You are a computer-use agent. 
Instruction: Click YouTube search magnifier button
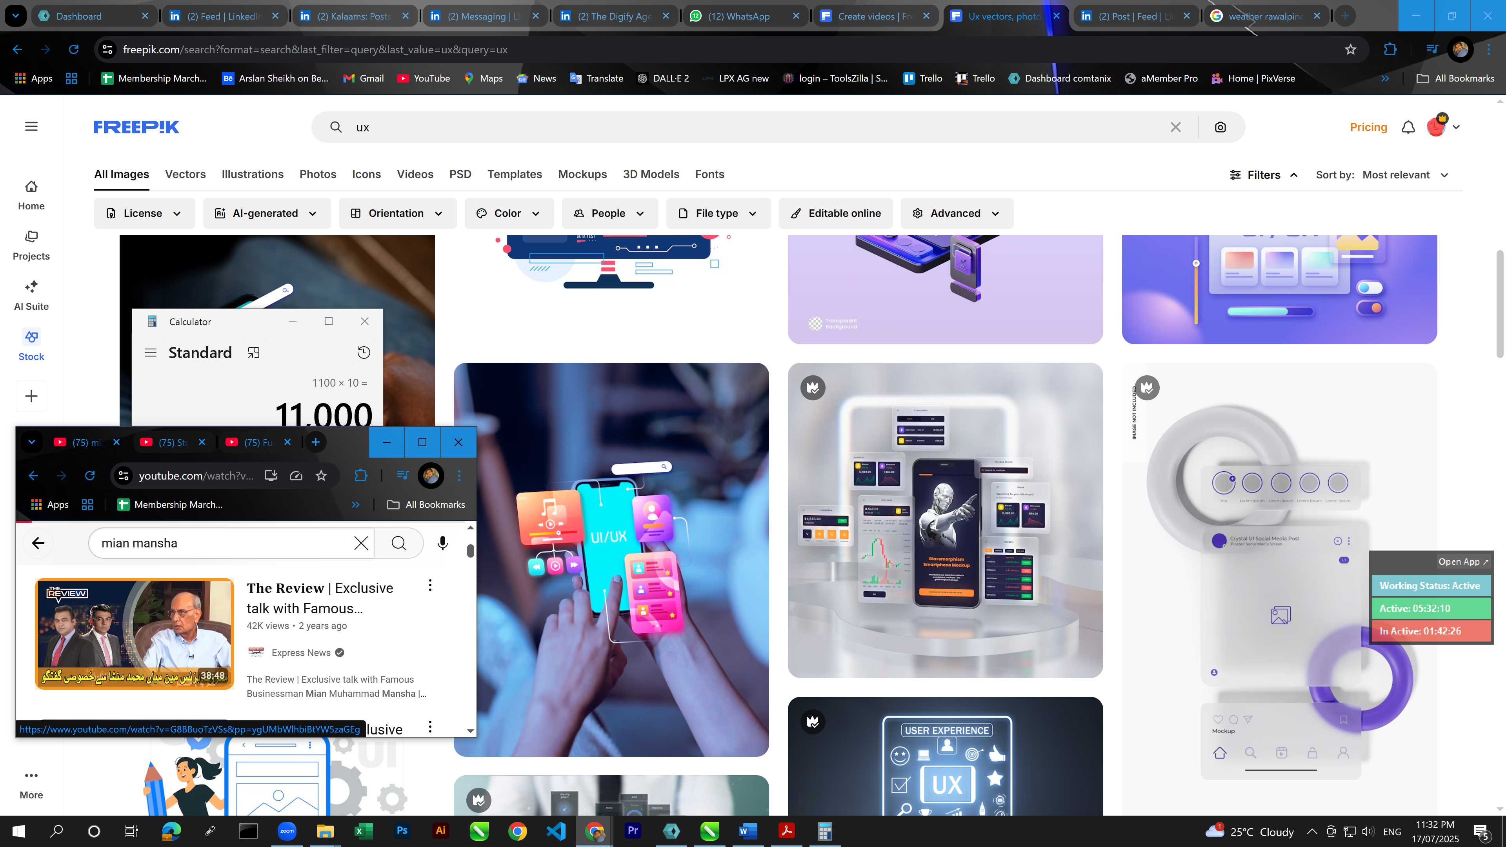click(399, 543)
